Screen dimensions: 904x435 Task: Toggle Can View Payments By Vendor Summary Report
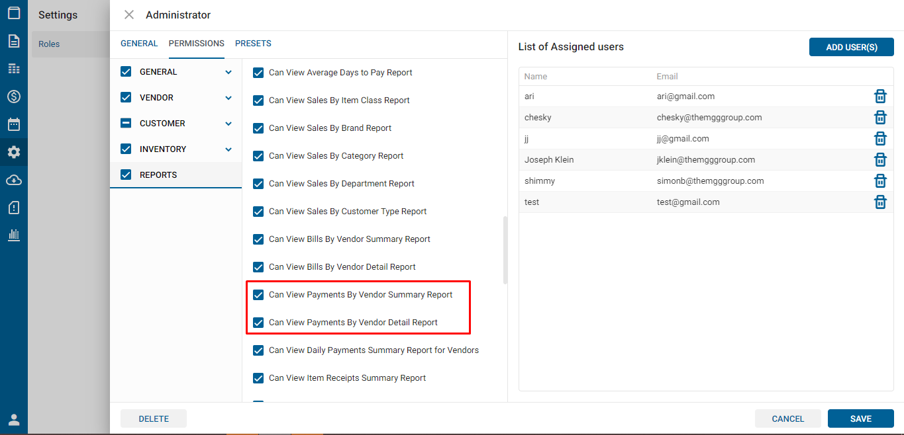pyautogui.click(x=259, y=295)
